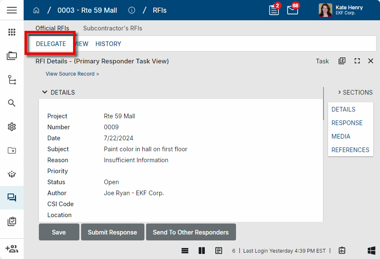Open the tasks notification icon with badge 2
This screenshot has height=259, width=380.
[274, 10]
